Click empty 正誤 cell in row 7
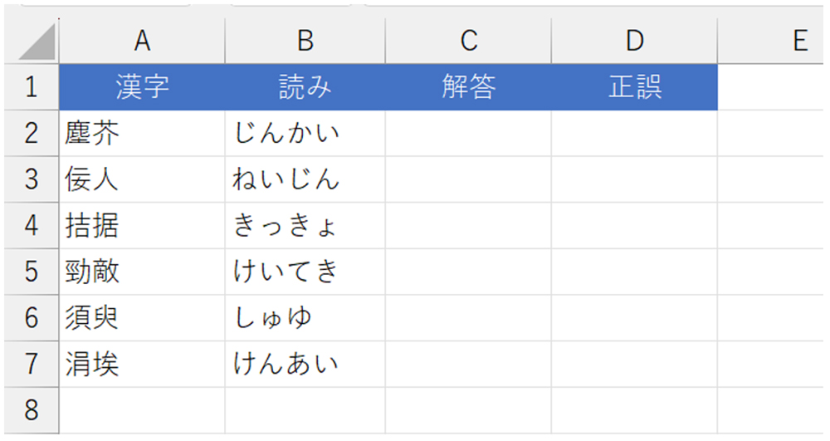The image size is (830, 441). 634,365
